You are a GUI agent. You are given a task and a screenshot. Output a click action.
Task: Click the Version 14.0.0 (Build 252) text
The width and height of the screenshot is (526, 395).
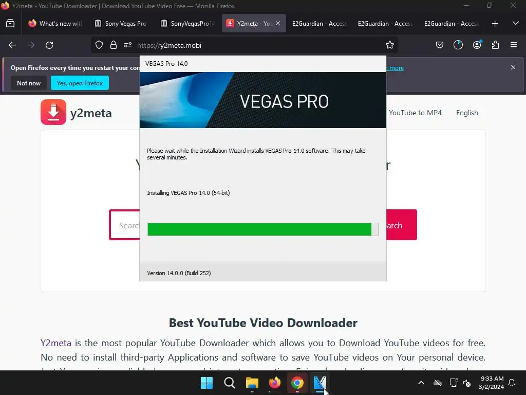[x=179, y=273]
